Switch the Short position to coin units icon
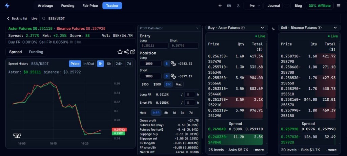 coord(173,76)
